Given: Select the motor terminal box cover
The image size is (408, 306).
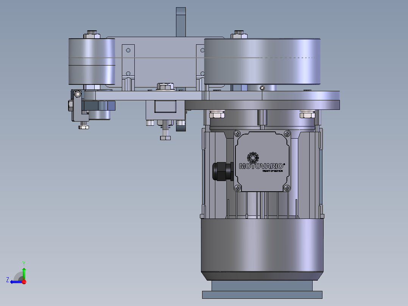Looking at the screenshot, I should click(262, 161).
